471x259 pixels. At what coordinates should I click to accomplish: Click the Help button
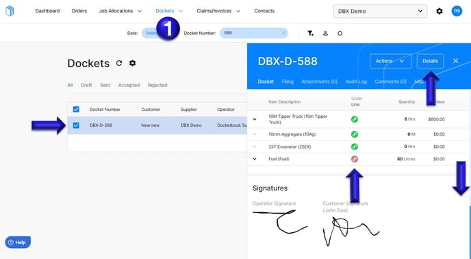(x=18, y=242)
